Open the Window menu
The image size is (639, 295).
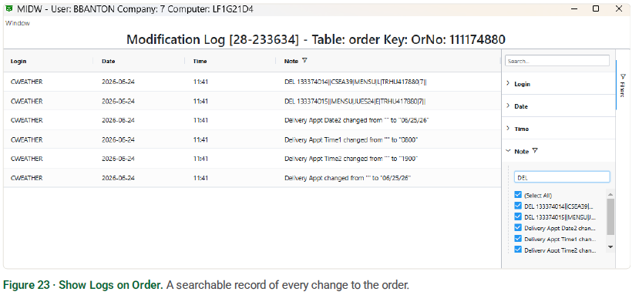coord(18,23)
